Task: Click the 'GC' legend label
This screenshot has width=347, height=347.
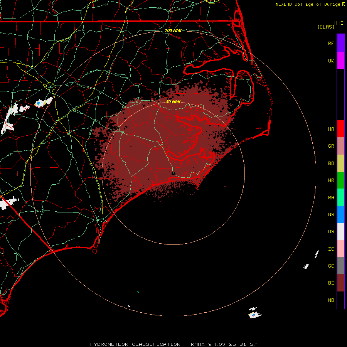Action: (x=331, y=266)
